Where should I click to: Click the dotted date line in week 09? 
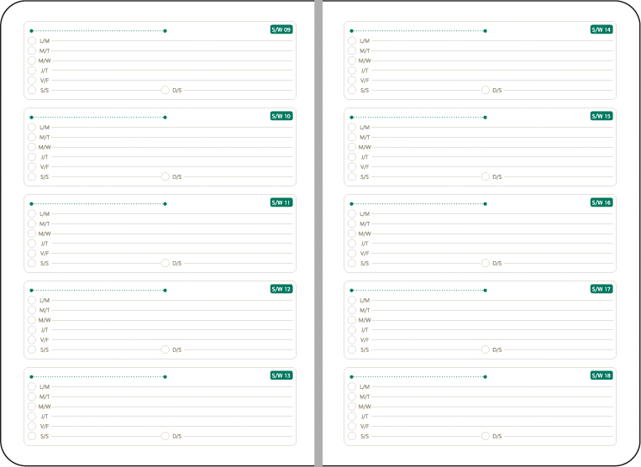point(98,31)
